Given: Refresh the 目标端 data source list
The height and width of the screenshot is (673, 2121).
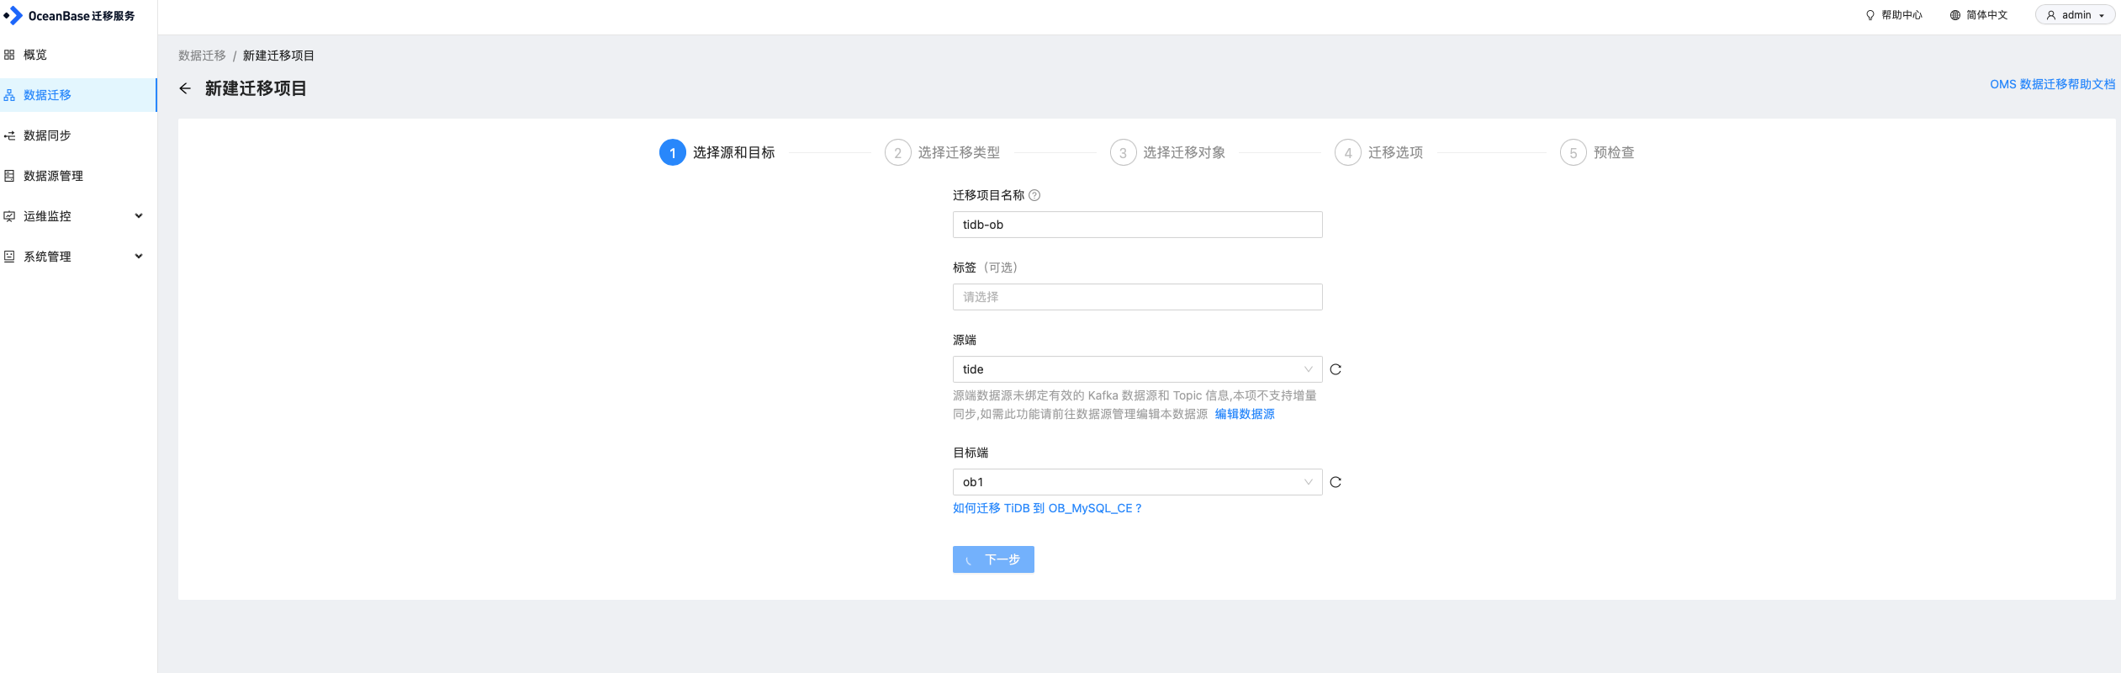Looking at the screenshot, I should coord(1336,482).
